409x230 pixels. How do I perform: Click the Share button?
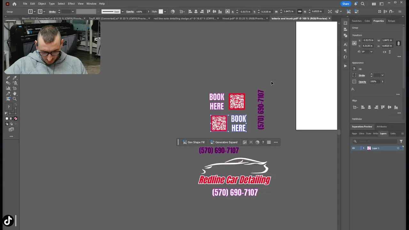(x=346, y=4)
